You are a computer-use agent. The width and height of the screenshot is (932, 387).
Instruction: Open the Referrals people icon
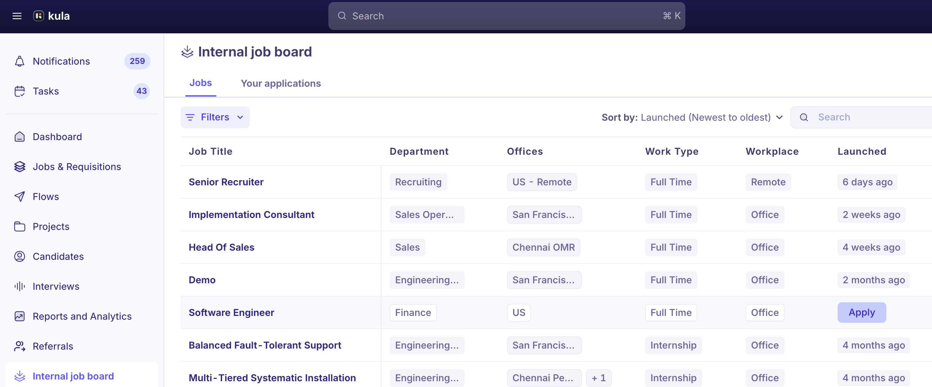click(x=19, y=346)
